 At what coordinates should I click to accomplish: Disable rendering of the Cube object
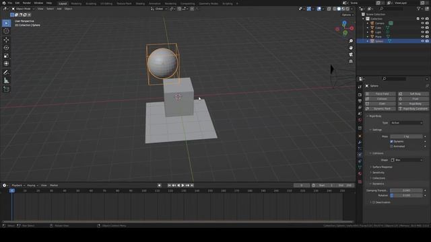427,28
